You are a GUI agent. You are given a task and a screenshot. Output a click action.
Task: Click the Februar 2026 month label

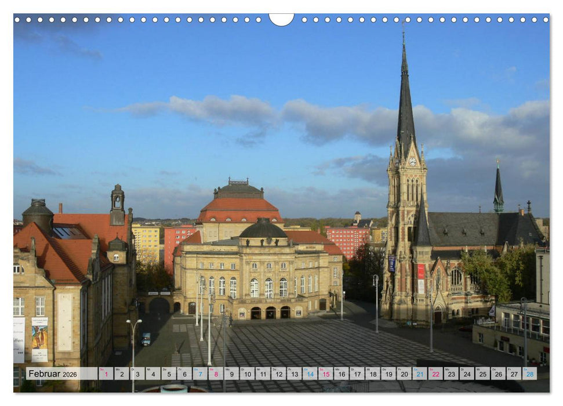point(45,373)
